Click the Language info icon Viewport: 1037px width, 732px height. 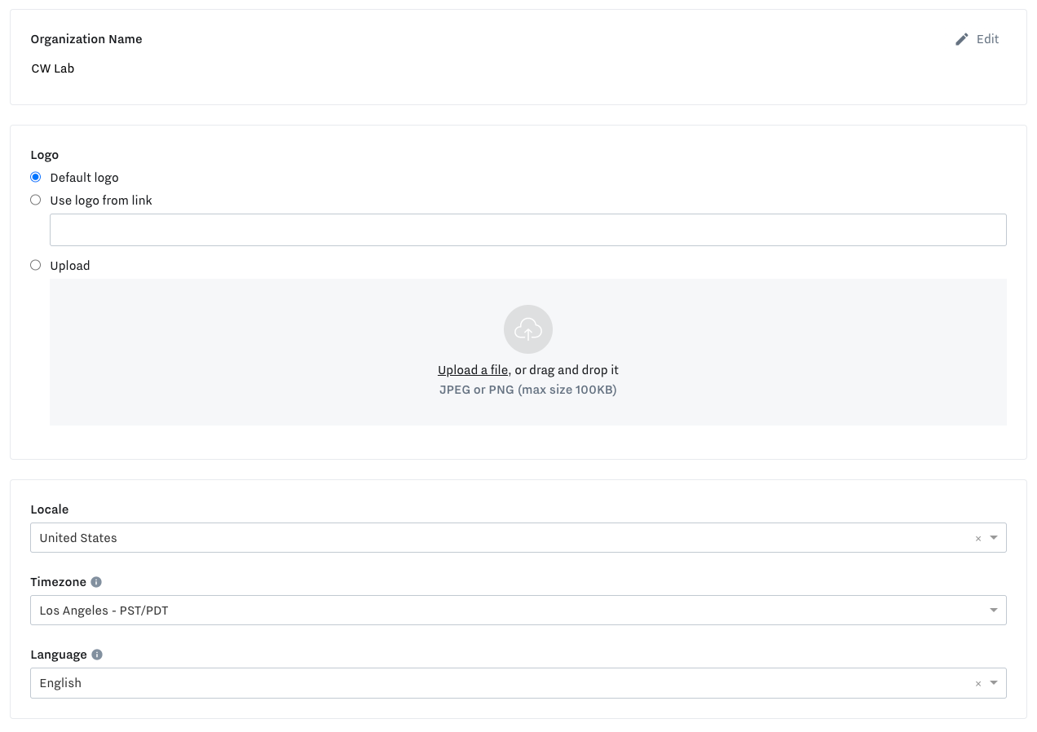tap(97, 655)
